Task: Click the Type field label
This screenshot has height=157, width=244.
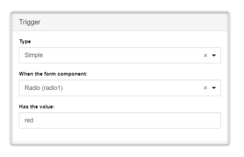Action: 25,41
